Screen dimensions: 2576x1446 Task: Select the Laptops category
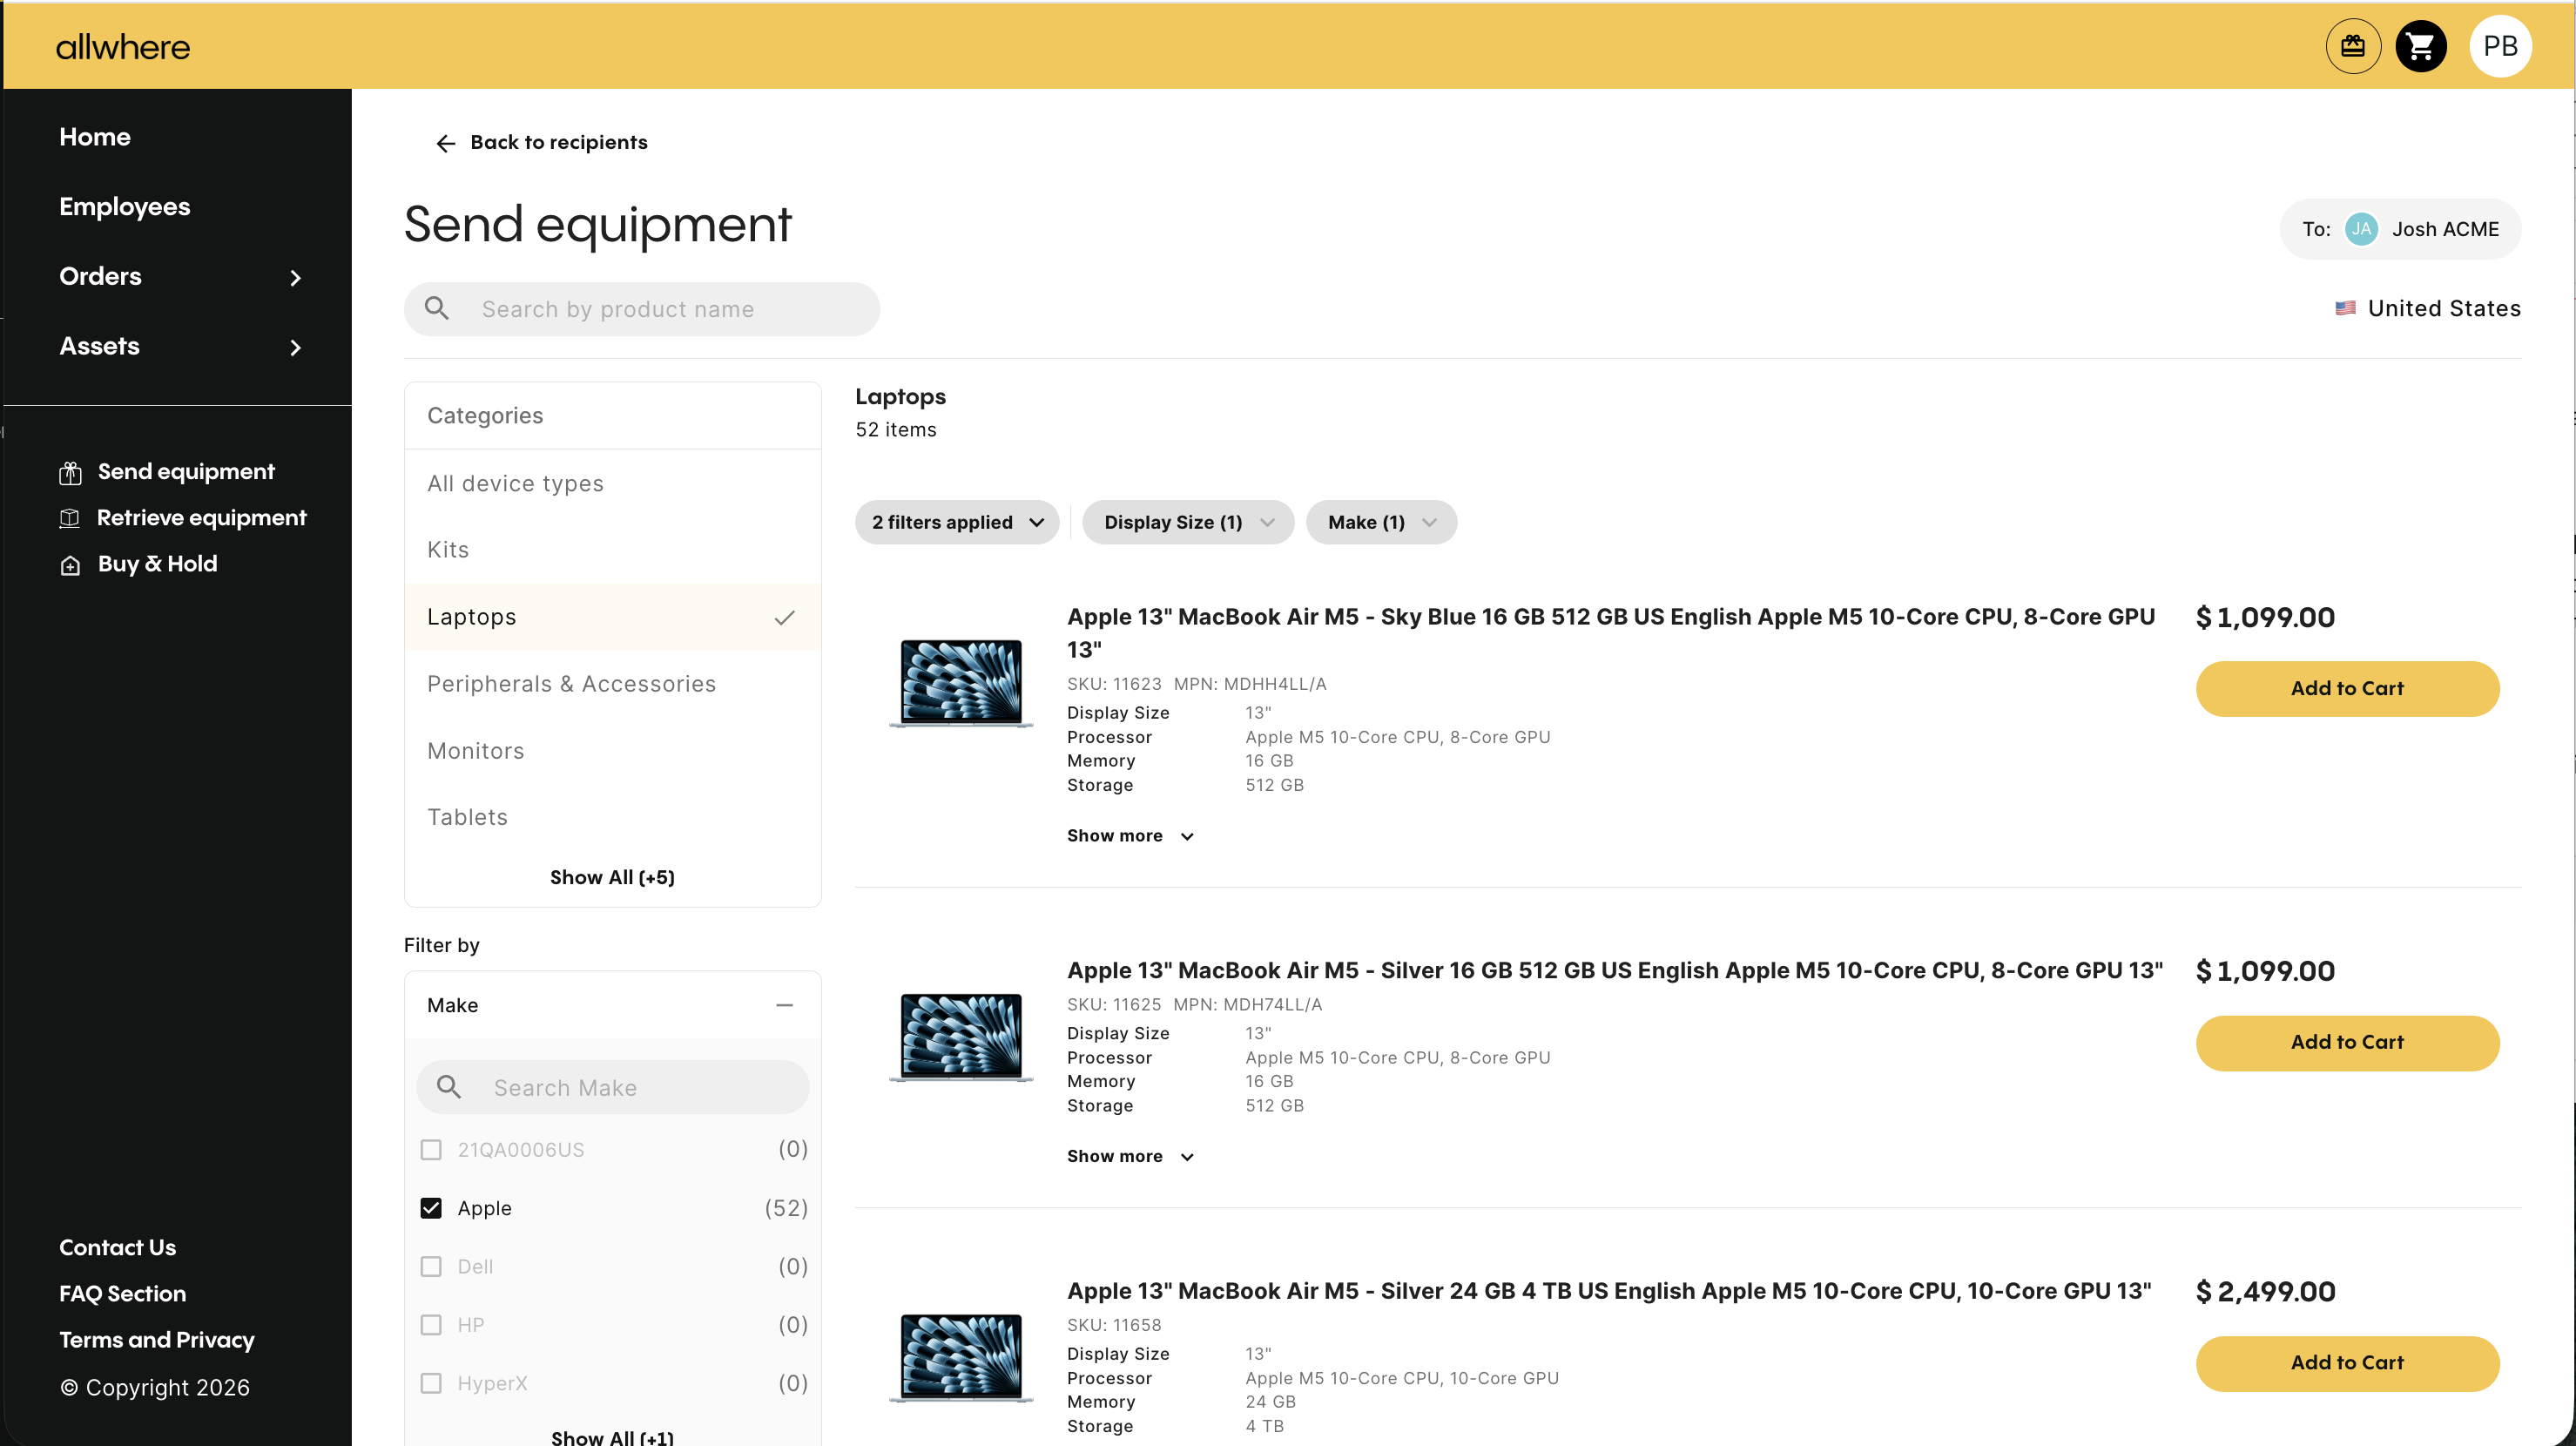[x=612, y=617]
